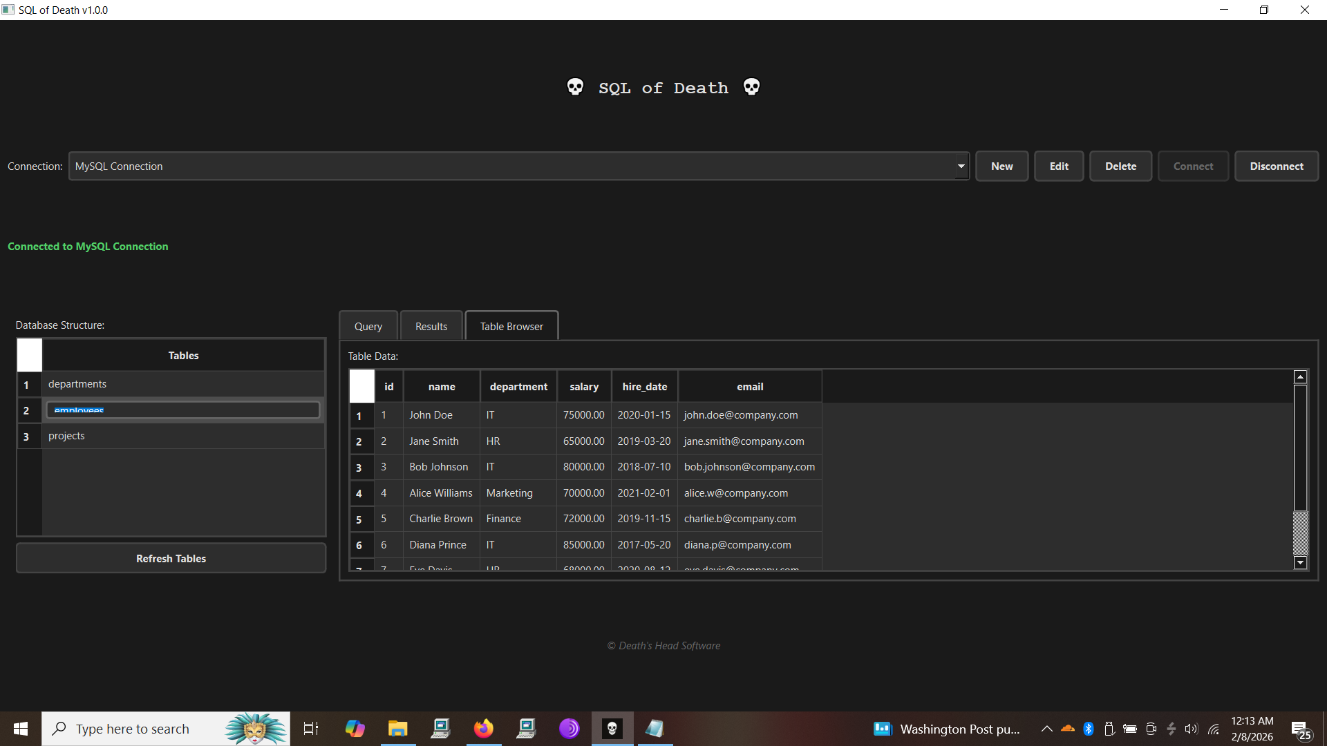The width and height of the screenshot is (1327, 746).
Task: Click the volume speaker tray icon
Action: [1191, 729]
